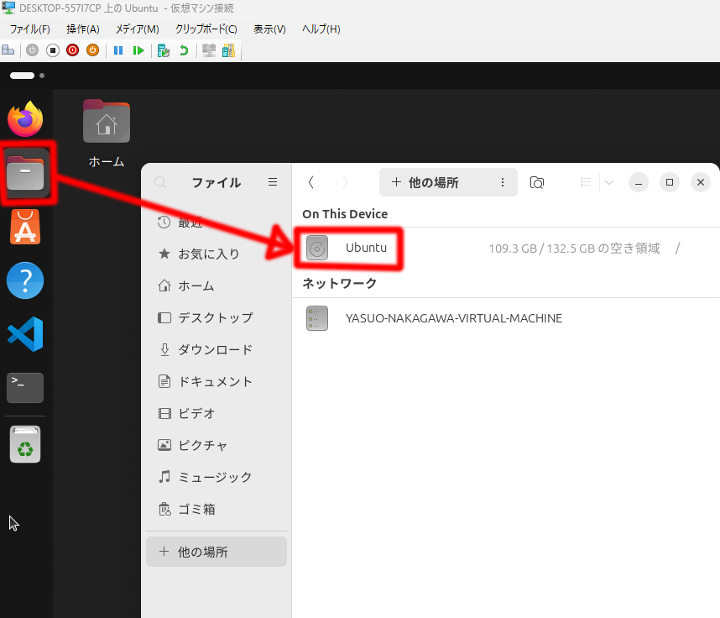
Task: Open the メディア(M) menu
Action: (137, 29)
